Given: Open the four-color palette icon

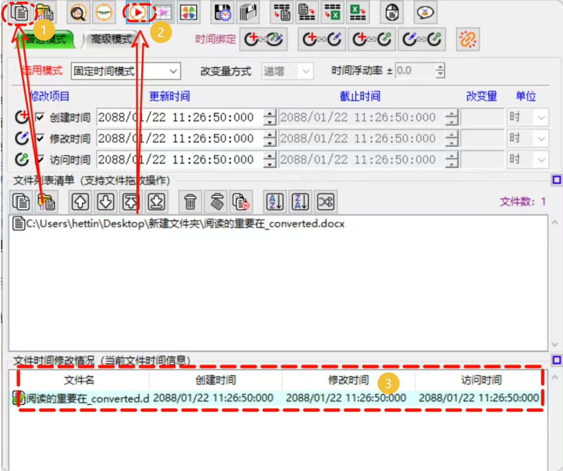Looking at the screenshot, I should click(x=189, y=12).
